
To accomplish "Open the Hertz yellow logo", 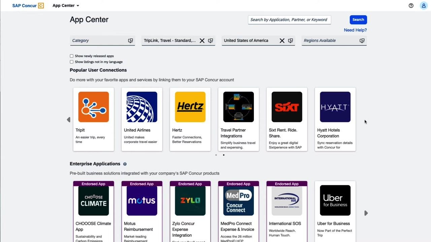I will click(x=190, y=107).
